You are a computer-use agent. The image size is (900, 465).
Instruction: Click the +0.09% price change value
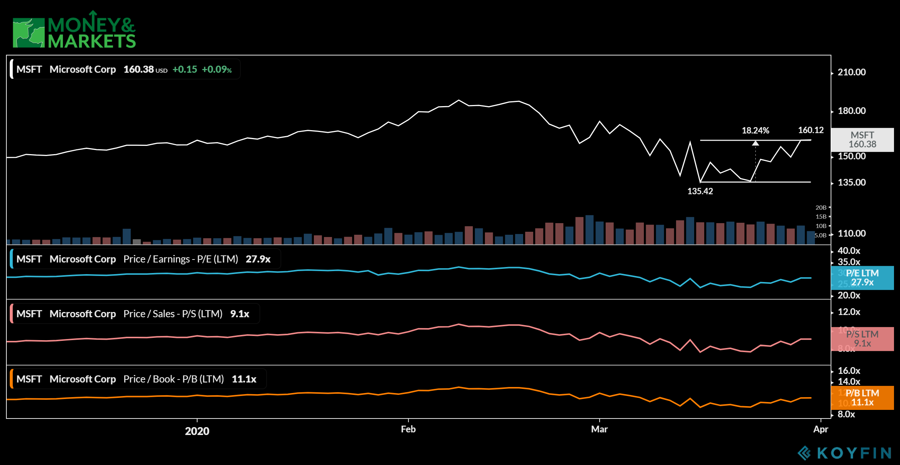(217, 69)
